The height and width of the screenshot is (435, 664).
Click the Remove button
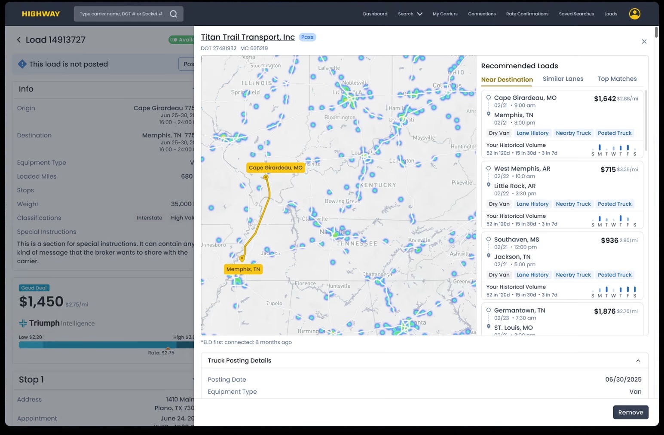coord(630,412)
